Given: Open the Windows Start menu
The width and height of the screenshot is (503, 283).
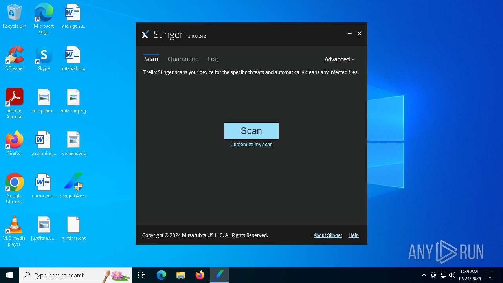Looking at the screenshot, I should pyautogui.click(x=9, y=275).
